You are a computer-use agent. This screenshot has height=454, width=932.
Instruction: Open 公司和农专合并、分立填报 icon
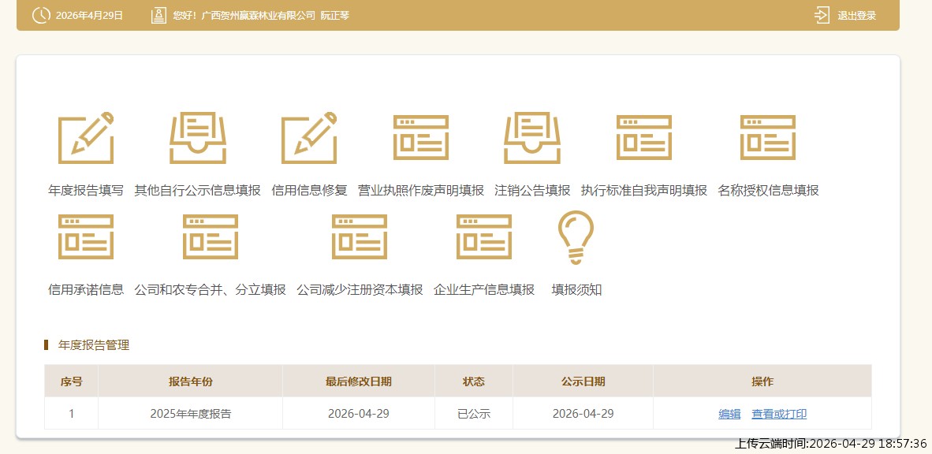[211, 237]
